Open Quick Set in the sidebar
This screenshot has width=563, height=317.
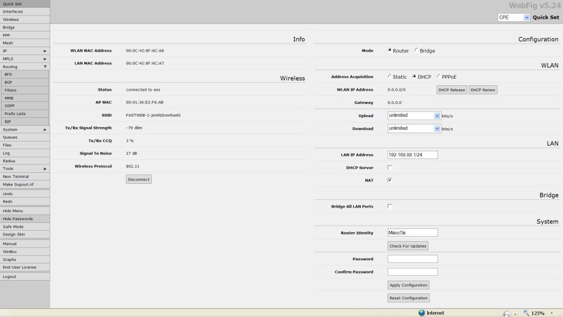[x=25, y=4]
